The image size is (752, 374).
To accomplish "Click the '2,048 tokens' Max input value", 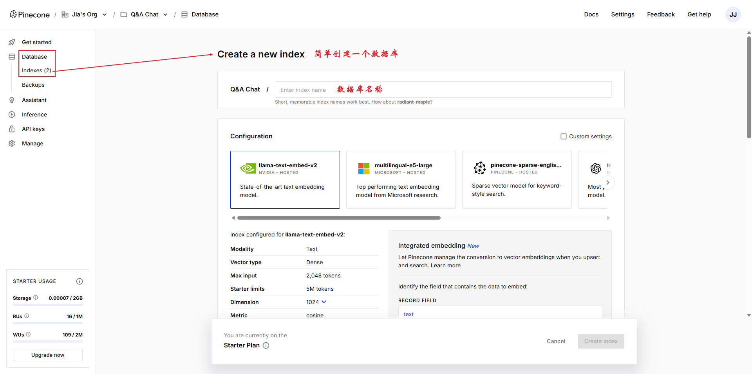I will [x=324, y=276].
